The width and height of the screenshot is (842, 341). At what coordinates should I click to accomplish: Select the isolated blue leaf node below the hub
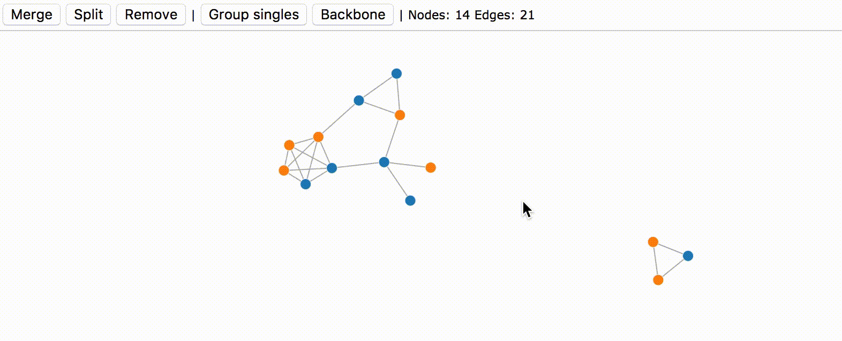pyautogui.click(x=410, y=201)
